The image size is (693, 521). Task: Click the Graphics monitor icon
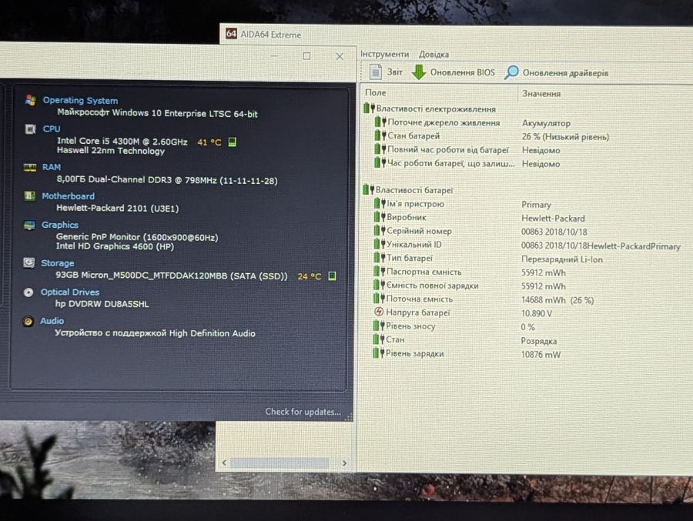point(29,225)
